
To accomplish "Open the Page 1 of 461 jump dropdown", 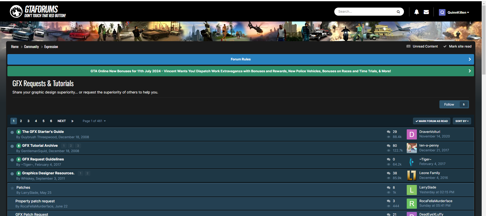I will click(x=94, y=121).
